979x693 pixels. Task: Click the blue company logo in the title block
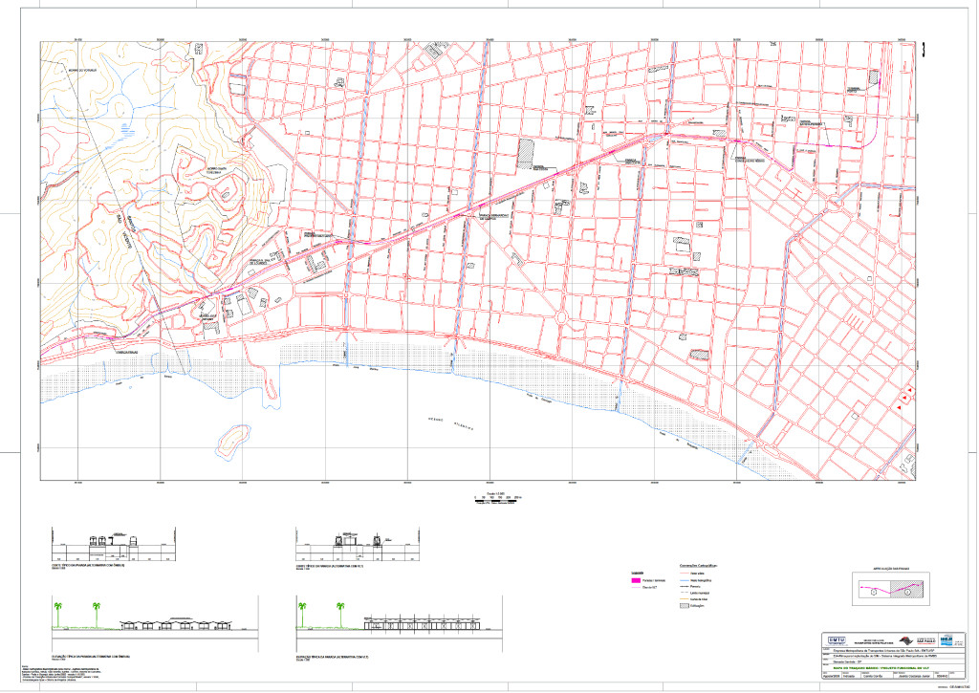(946, 640)
